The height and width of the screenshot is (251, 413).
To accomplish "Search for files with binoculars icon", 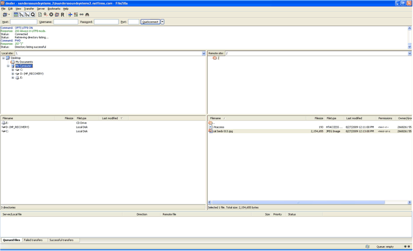I will pos(87,15).
